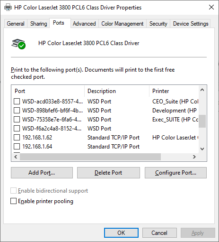Click the horizontal scrollbar thumb in port list
The width and height of the screenshot is (219, 242).
[x=90, y=157]
